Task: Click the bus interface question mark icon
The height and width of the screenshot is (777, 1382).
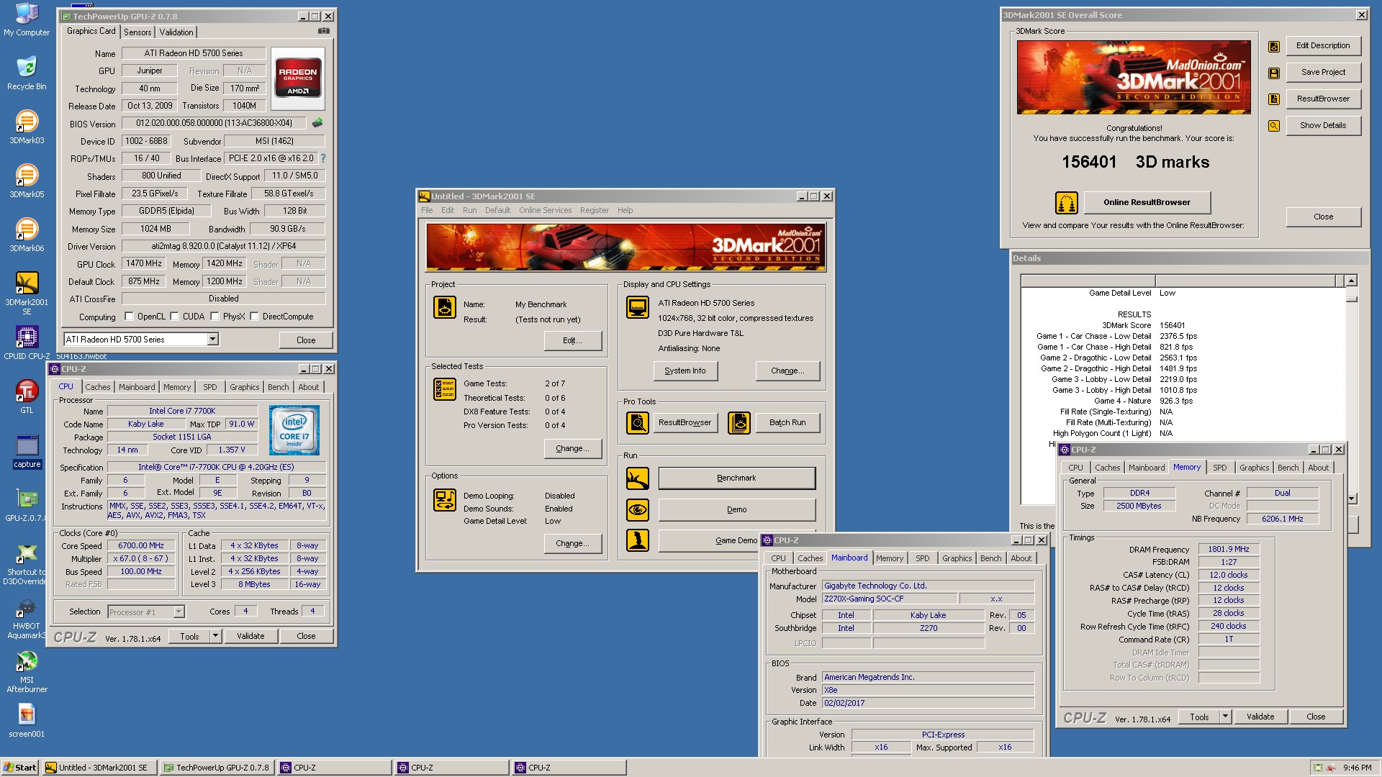Action: point(322,158)
